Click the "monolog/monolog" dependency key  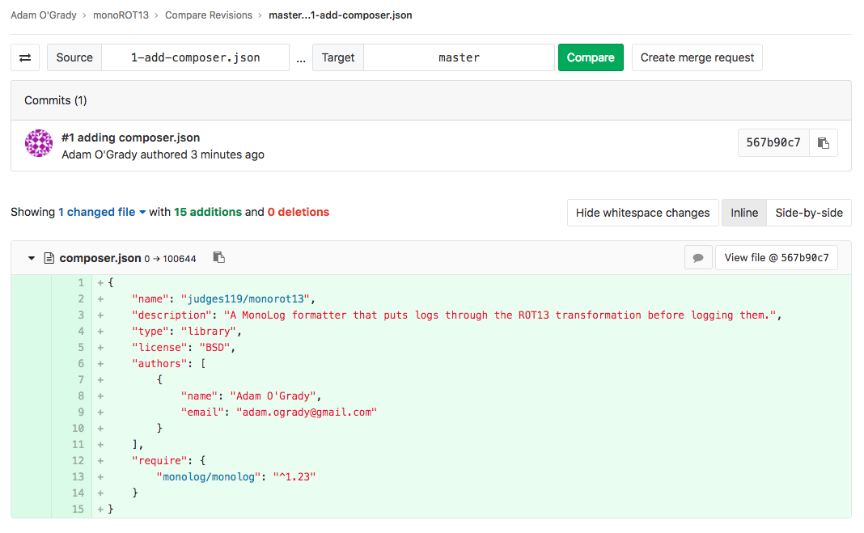click(x=208, y=477)
